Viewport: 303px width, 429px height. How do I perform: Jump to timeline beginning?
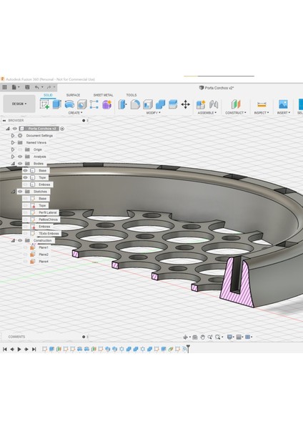point(5,349)
